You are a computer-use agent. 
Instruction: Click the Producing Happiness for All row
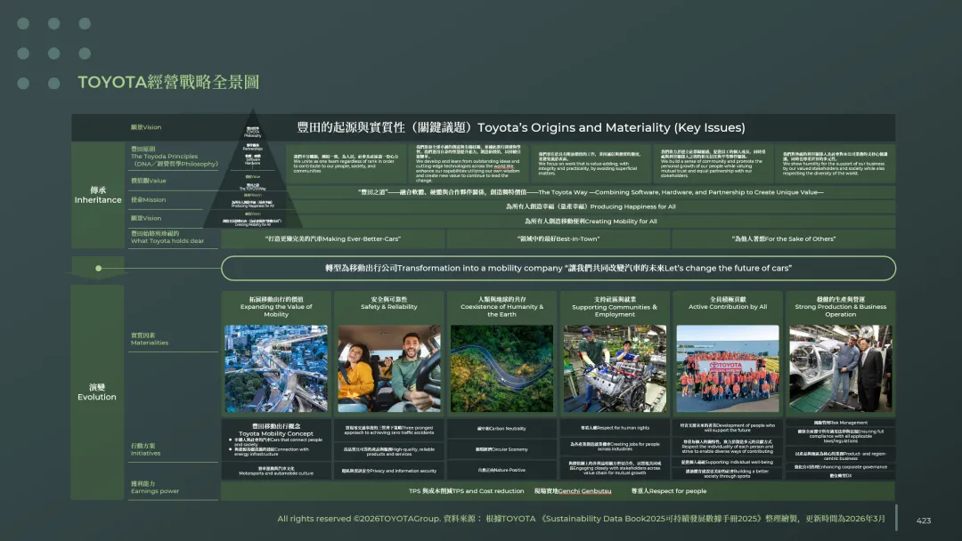pyautogui.click(x=591, y=206)
